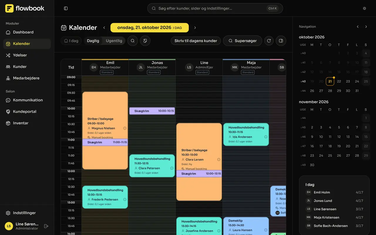Open Ydelser module
The width and height of the screenshot is (376, 235).
coord(27,55)
